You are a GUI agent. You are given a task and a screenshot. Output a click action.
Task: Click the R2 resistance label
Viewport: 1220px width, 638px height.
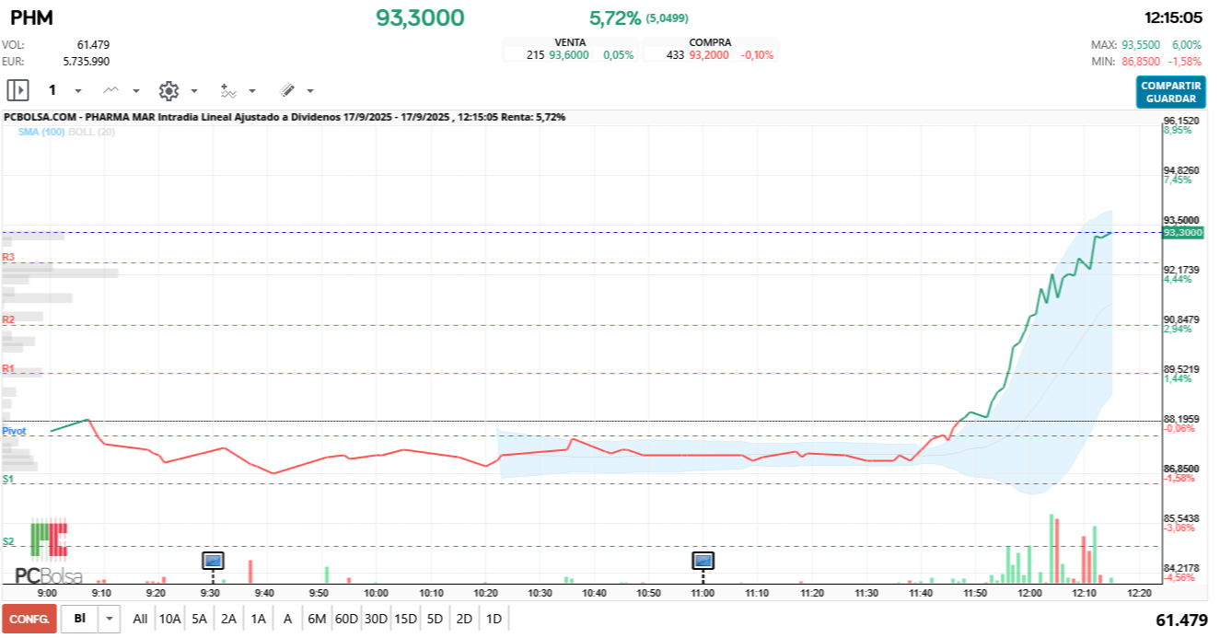point(8,319)
